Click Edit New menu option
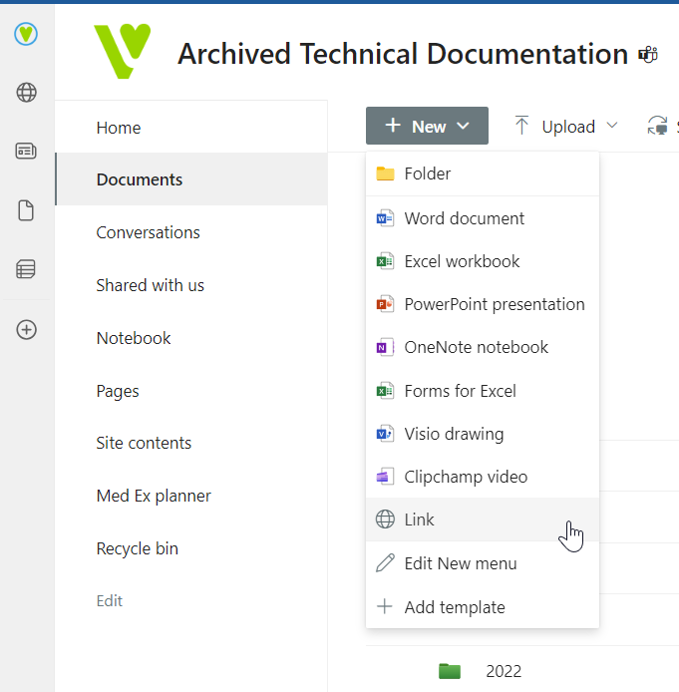Screen dimensions: 679x692 tap(460, 563)
